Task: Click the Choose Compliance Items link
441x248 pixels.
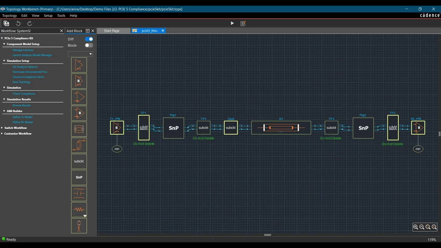Action: pyautogui.click(x=28, y=77)
